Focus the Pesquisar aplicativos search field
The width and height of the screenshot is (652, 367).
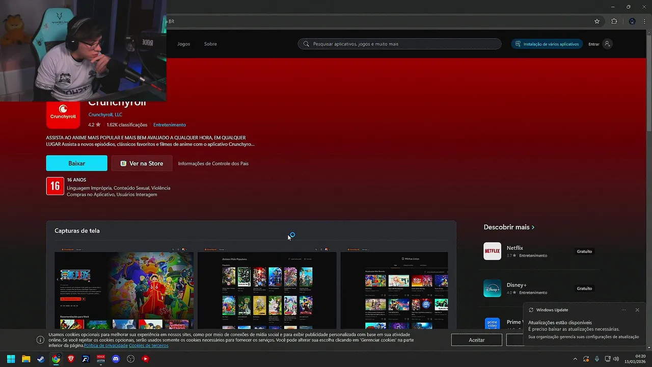400,44
